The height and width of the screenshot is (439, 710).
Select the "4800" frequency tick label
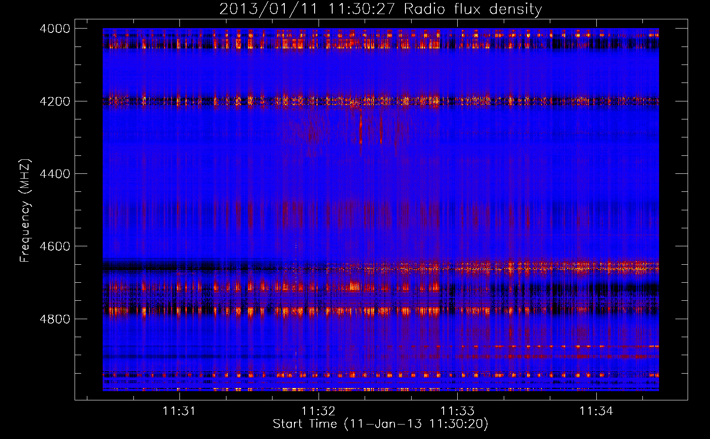(55, 319)
